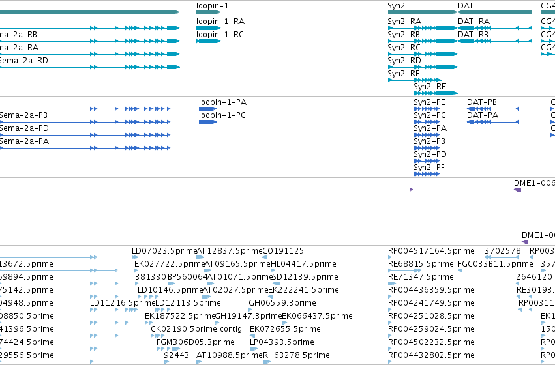Select the loopin-1 gene bar
Screen dimensions: 555x365
209,12
